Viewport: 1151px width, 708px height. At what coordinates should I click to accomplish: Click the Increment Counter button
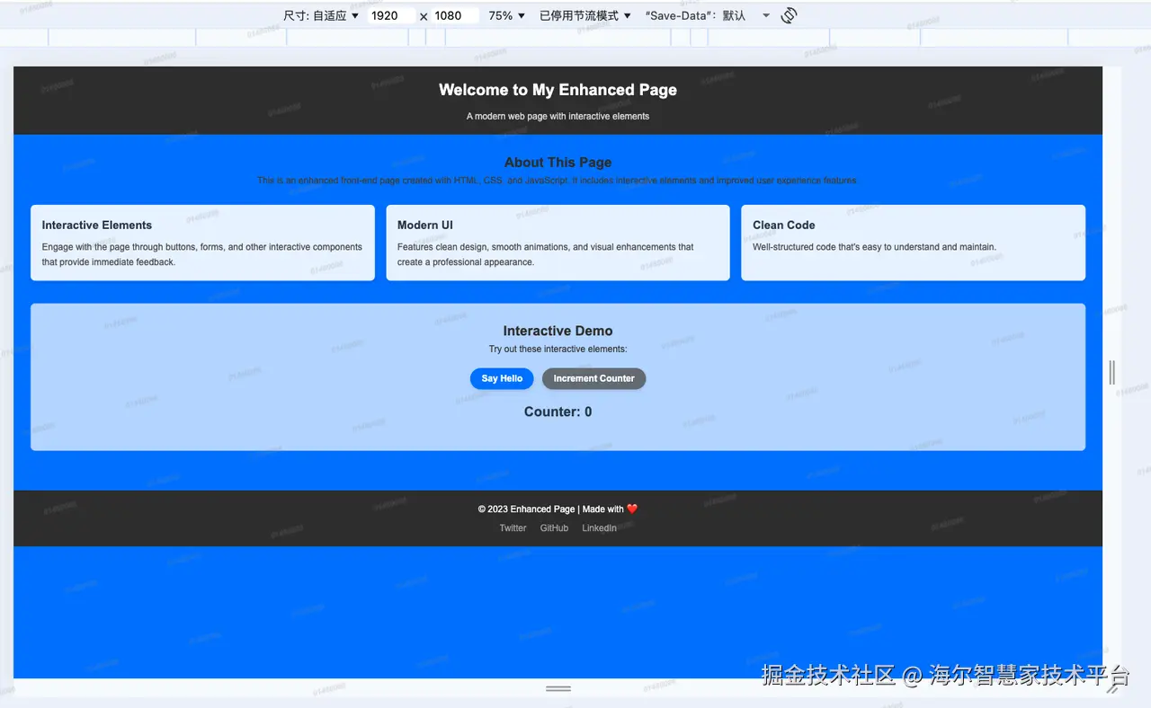point(593,378)
